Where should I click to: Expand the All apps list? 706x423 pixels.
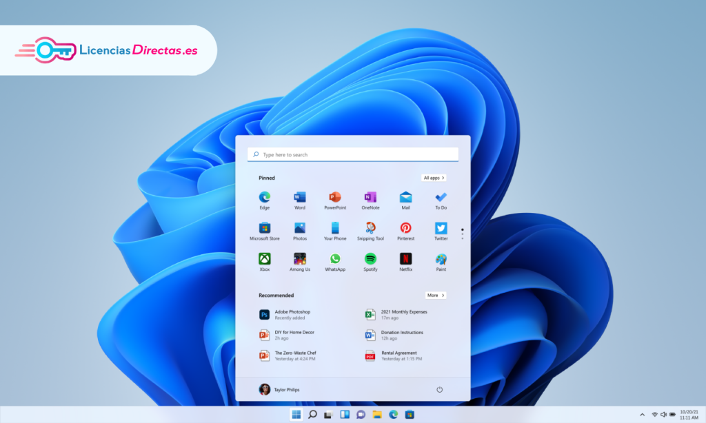(x=434, y=177)
